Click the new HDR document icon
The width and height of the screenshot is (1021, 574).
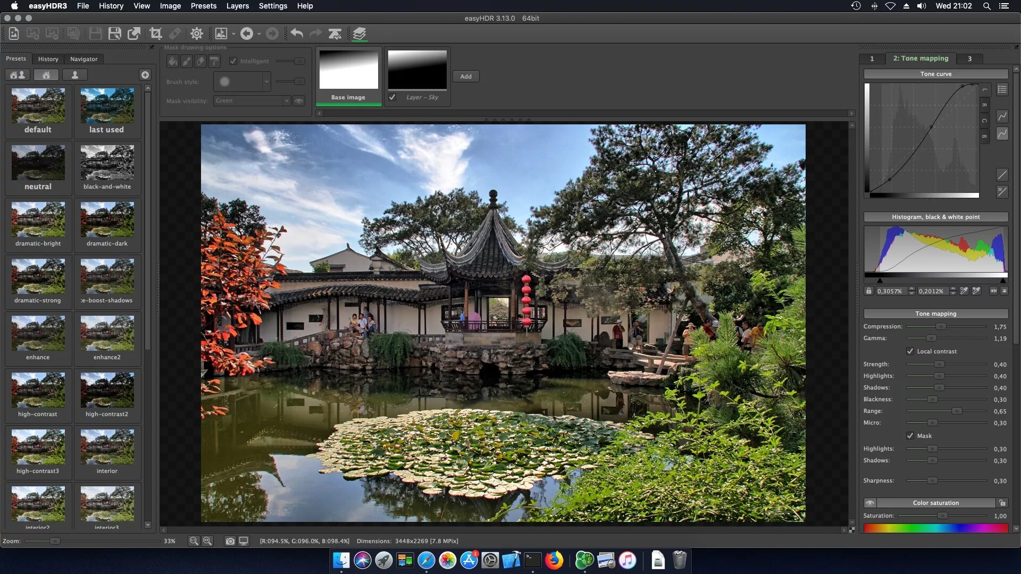coord(14,33)
